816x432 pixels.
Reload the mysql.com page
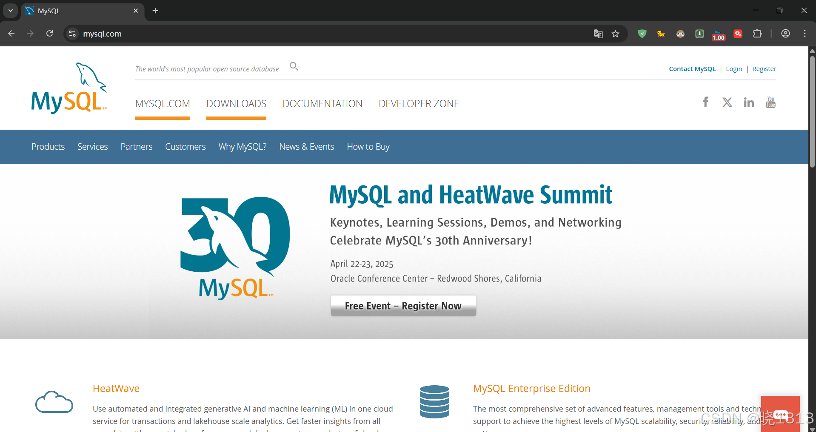click(x=50, y=34)
